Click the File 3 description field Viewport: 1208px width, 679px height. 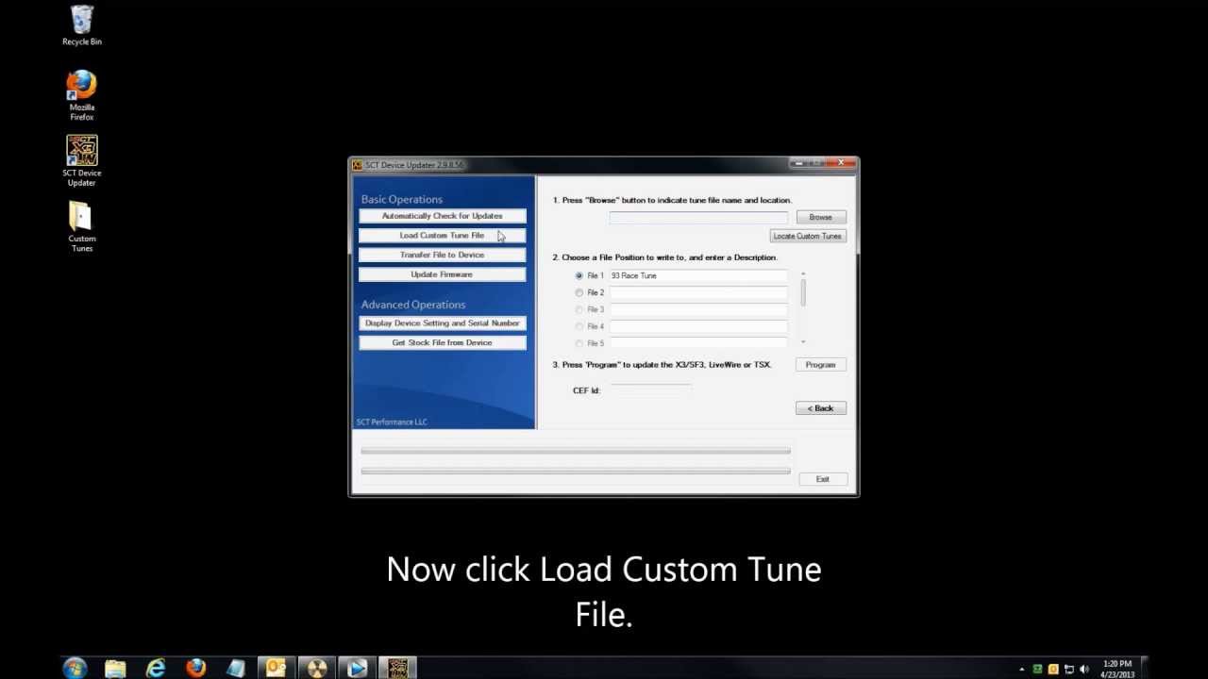pos(698,309)
